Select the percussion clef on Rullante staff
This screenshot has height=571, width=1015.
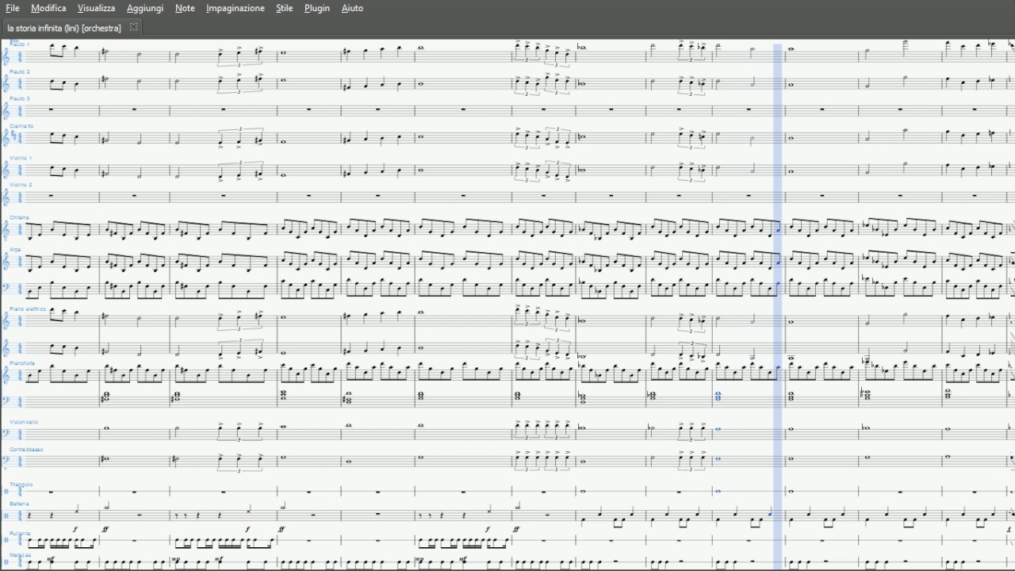(x=7, y=541)
